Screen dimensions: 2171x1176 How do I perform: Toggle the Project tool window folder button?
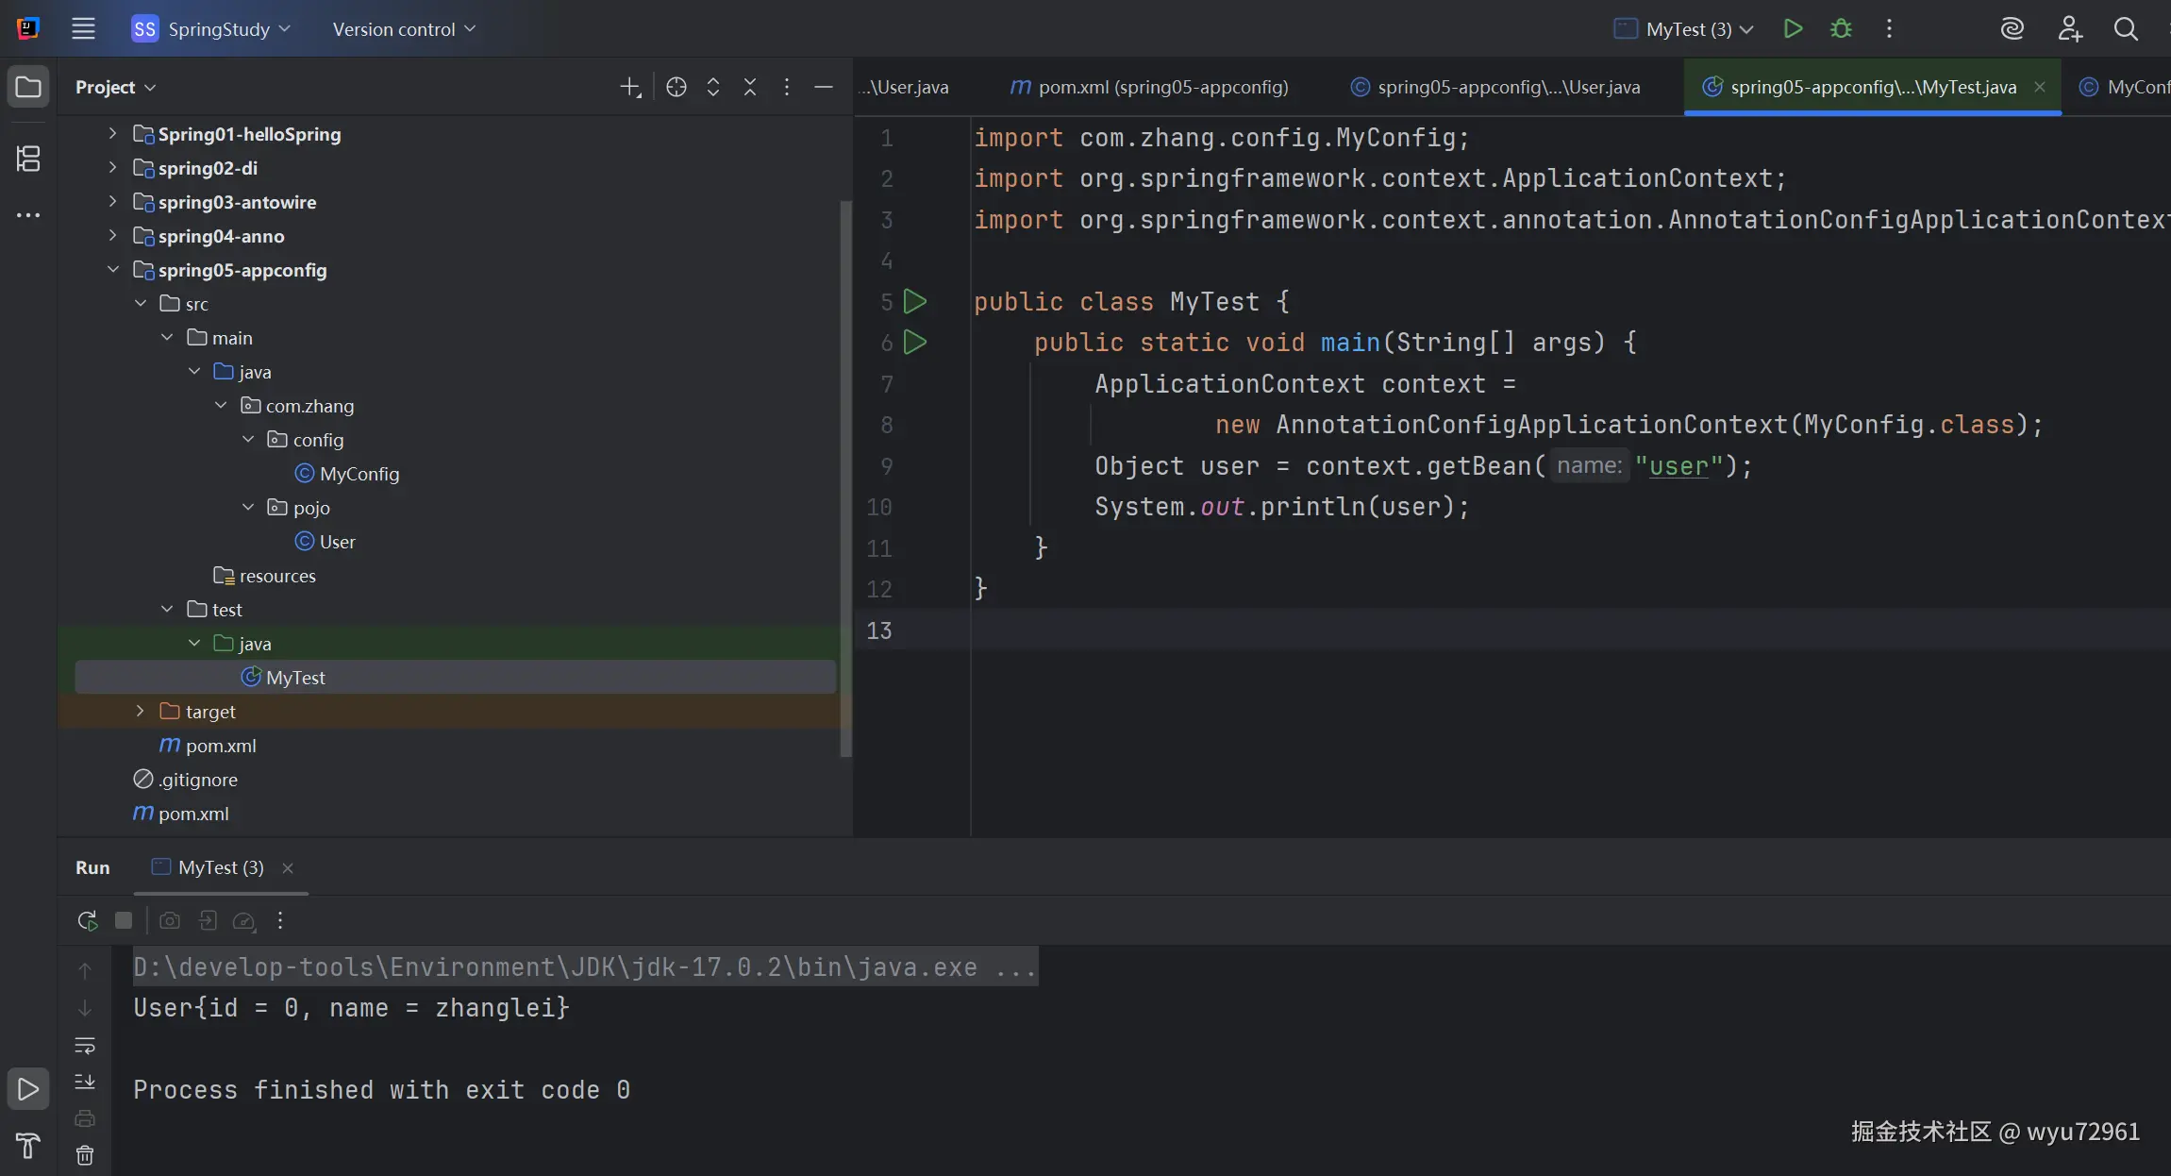(28, 87)
